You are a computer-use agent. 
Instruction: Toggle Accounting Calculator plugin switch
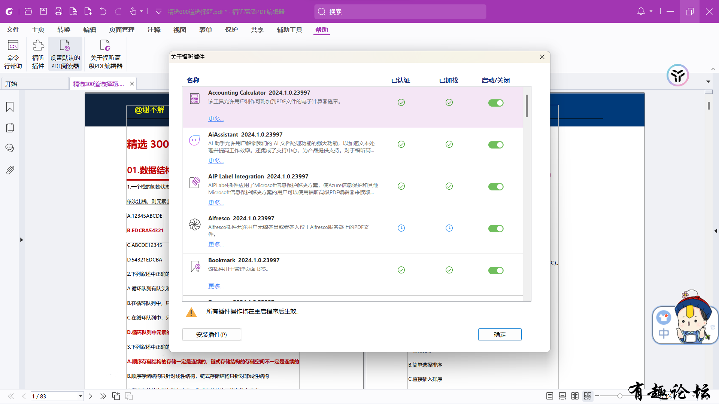496,103
